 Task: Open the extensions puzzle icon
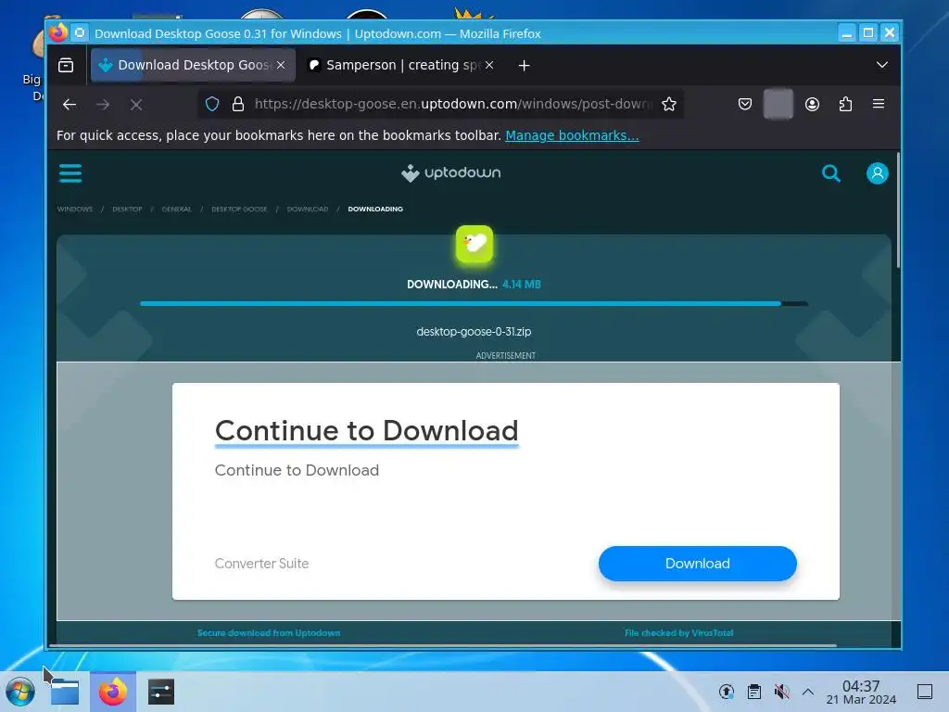click(x=845, y=104)
